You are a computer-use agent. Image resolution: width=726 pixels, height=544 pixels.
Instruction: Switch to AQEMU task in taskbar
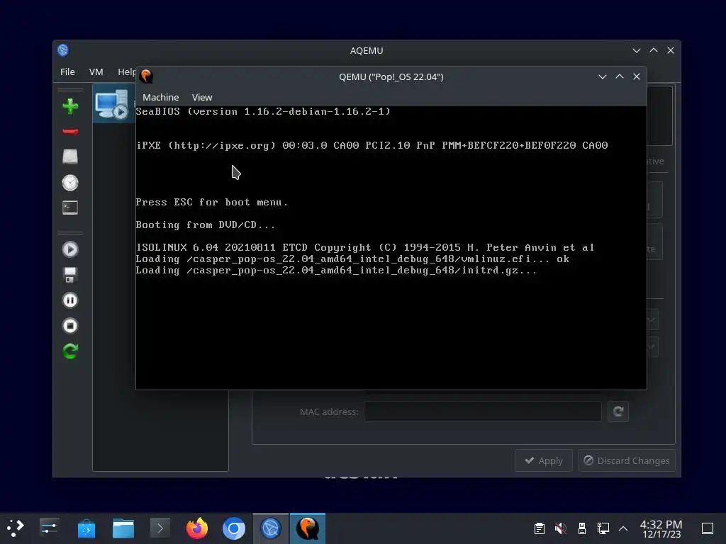(x=271, y=528)
